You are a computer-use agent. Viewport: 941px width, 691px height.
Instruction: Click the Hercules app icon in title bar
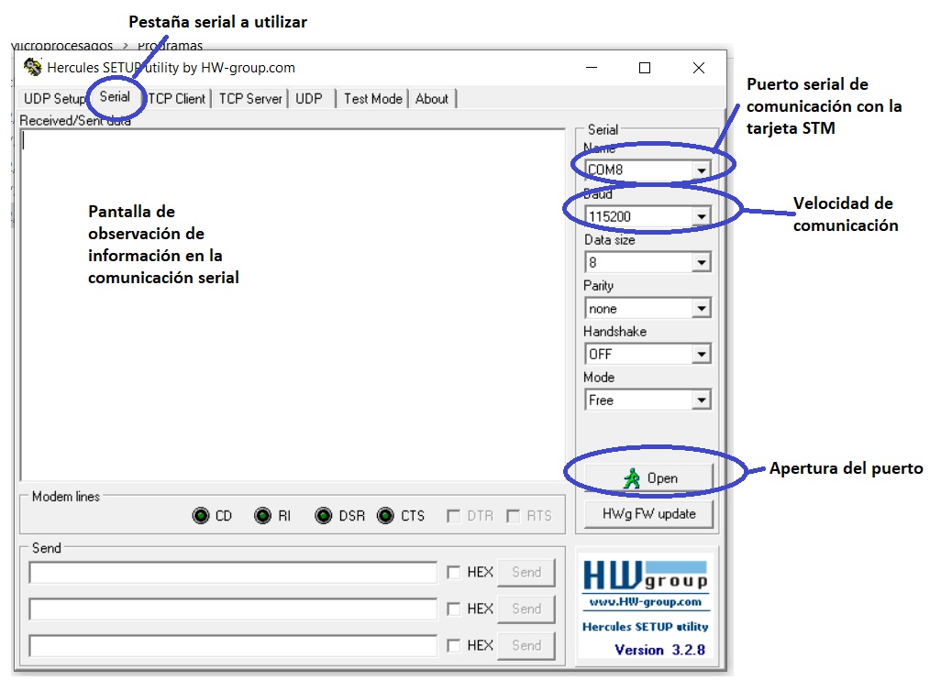33,68
